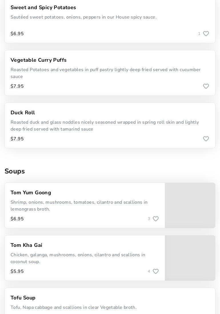The image size is (220, 314).
Task: Click the Duck Roll description text
Action: tap(105, 126)
